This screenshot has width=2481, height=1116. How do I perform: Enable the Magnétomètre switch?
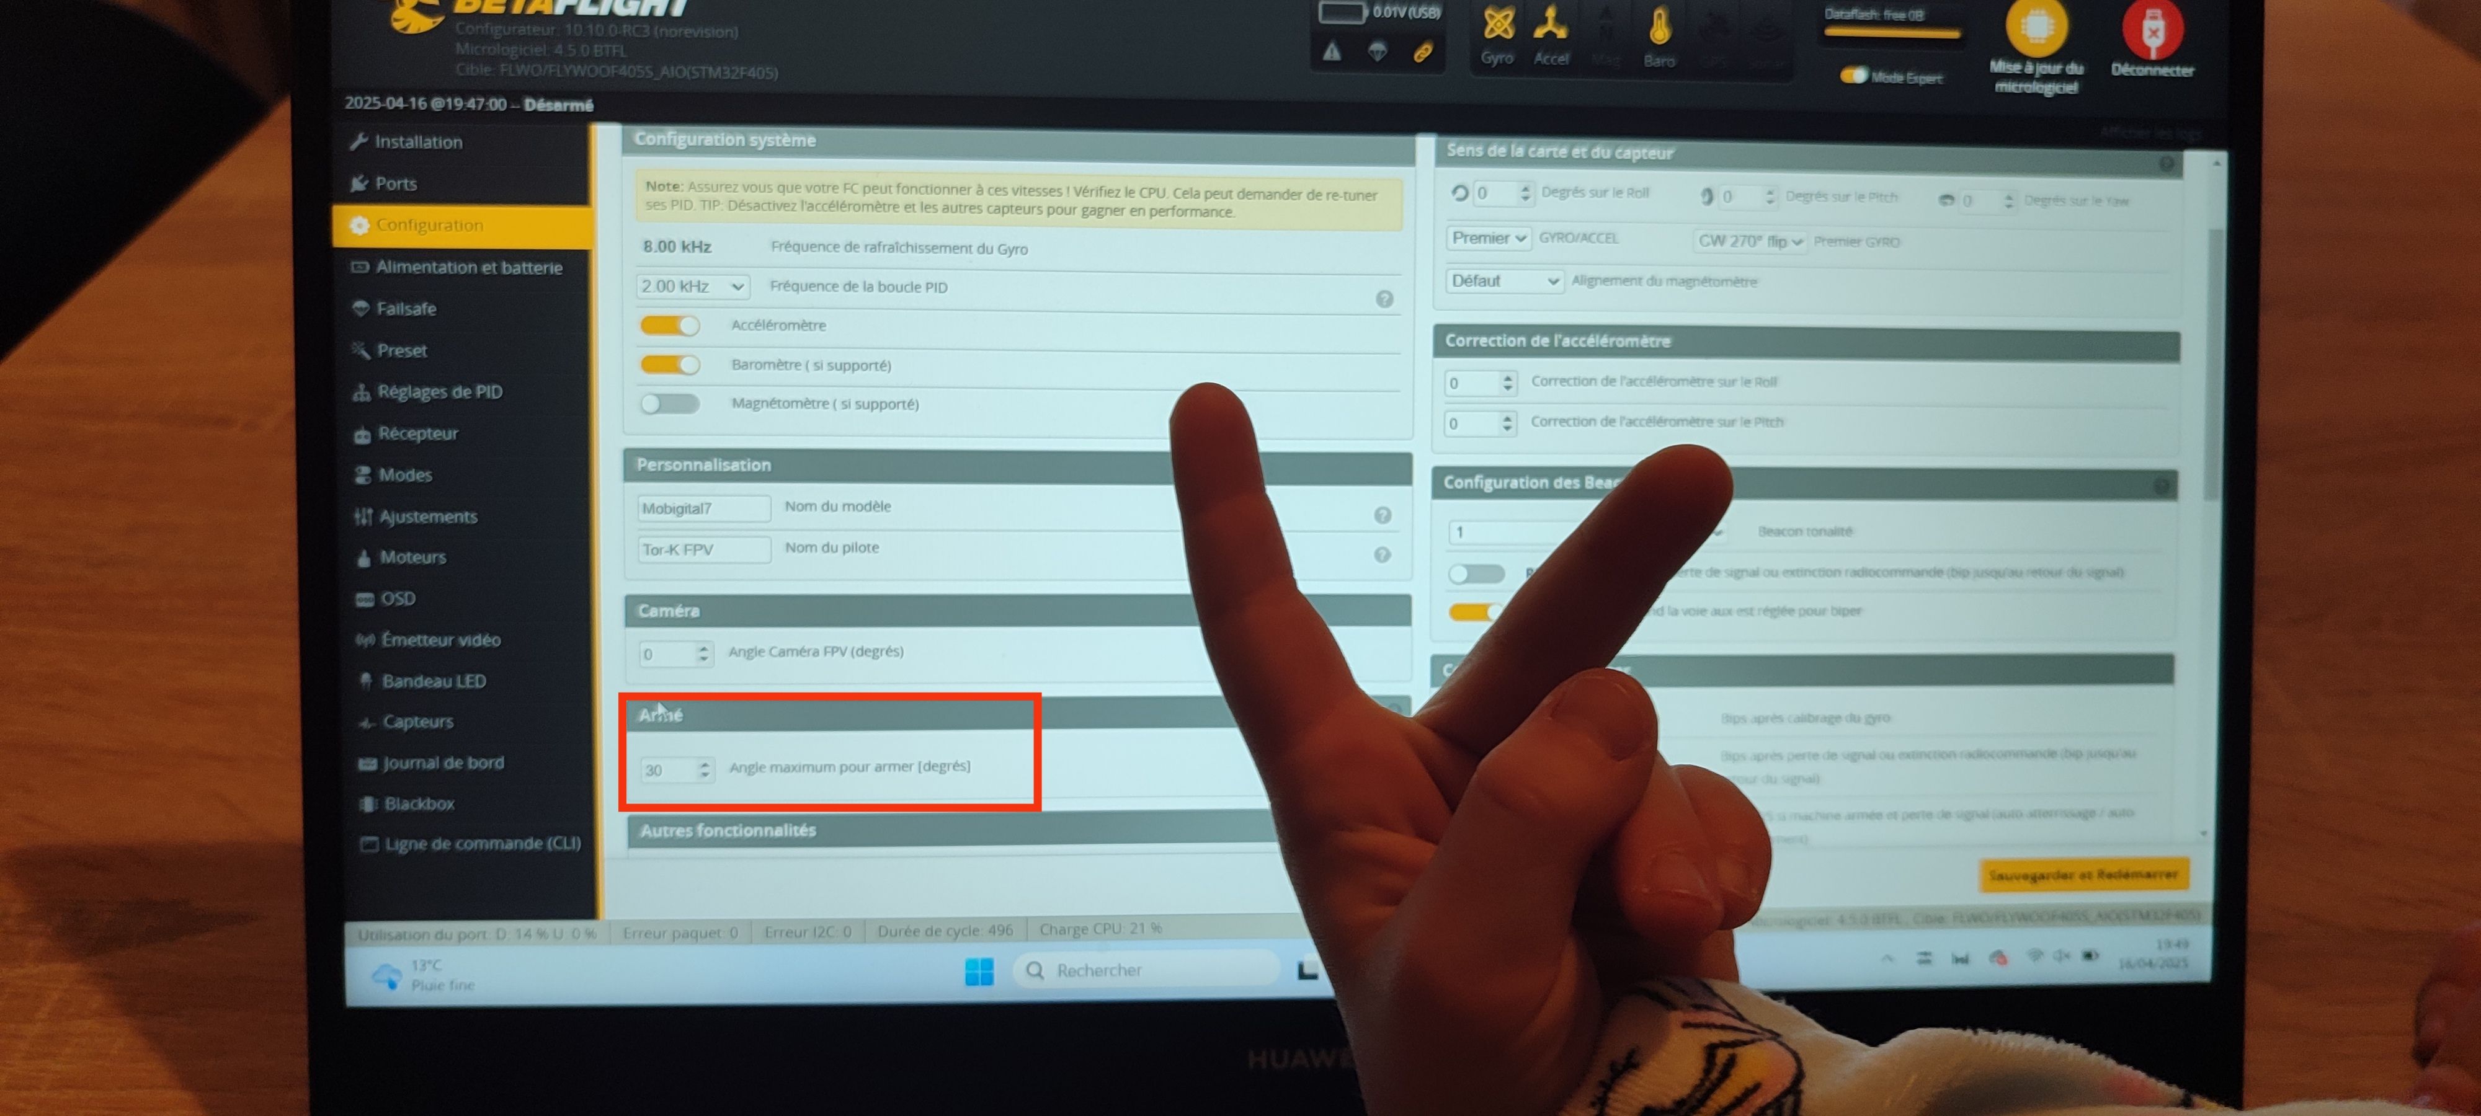pos(670,404)
